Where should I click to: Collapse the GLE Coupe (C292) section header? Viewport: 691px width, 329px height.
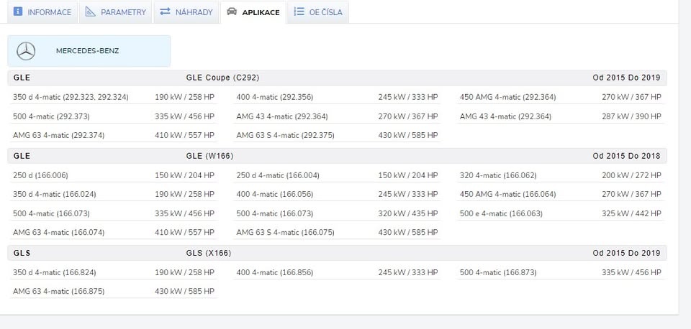(x=337, y=78)
